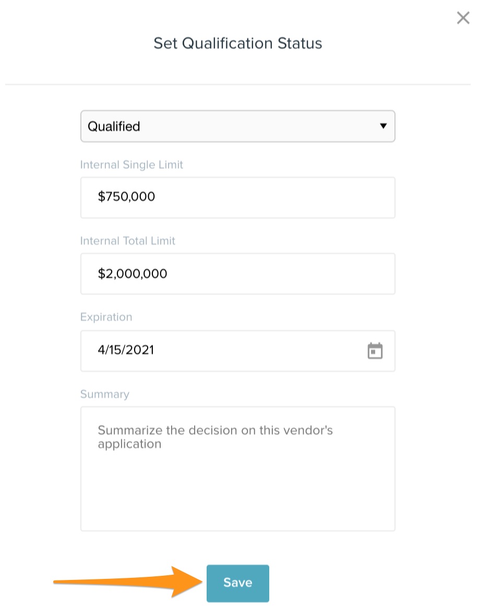Click the Internal Single Limit label
479x606 pixels.
tap(131, 165)
